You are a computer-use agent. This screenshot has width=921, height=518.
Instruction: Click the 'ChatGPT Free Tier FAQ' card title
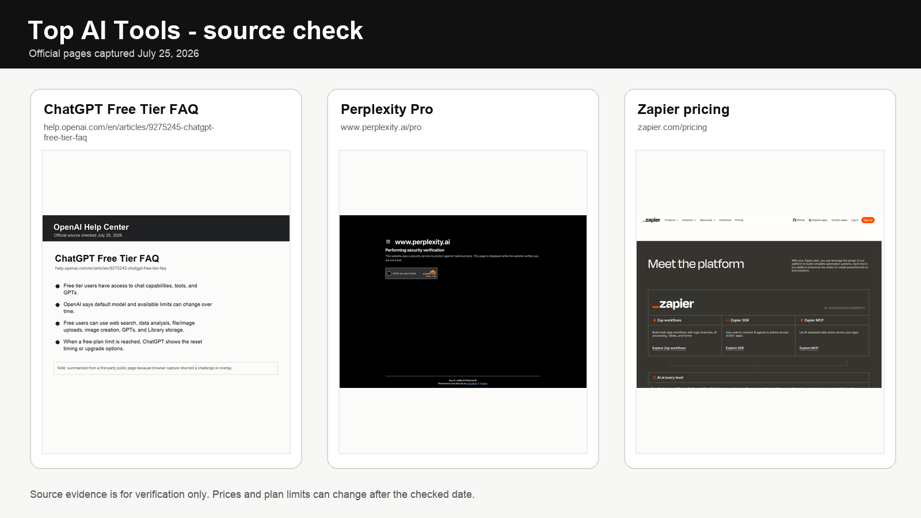click(121, 109)
